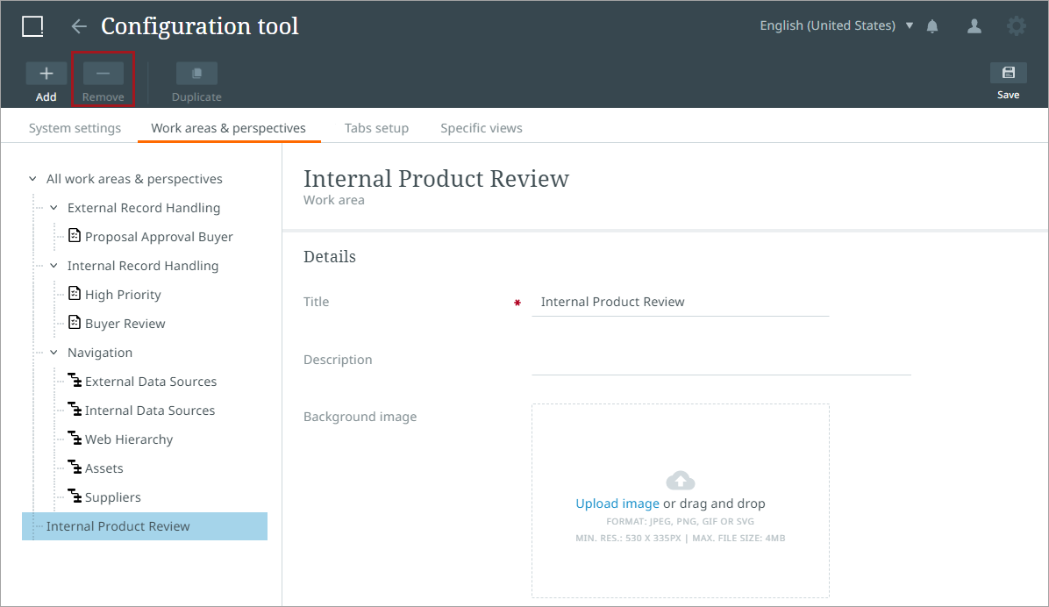Select the Proposal Approval Buyer perspective
The height and width of the screenshot is (607, 1049).
(x=159, y=237)
